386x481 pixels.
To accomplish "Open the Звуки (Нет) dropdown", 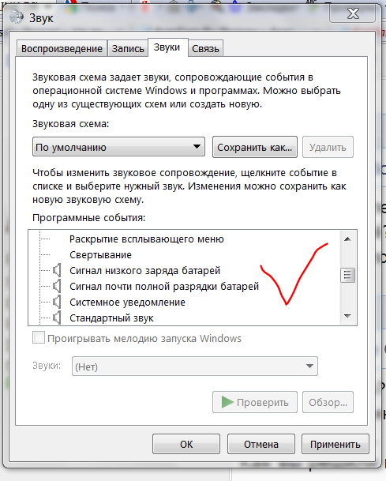I will tap(195, 366).
